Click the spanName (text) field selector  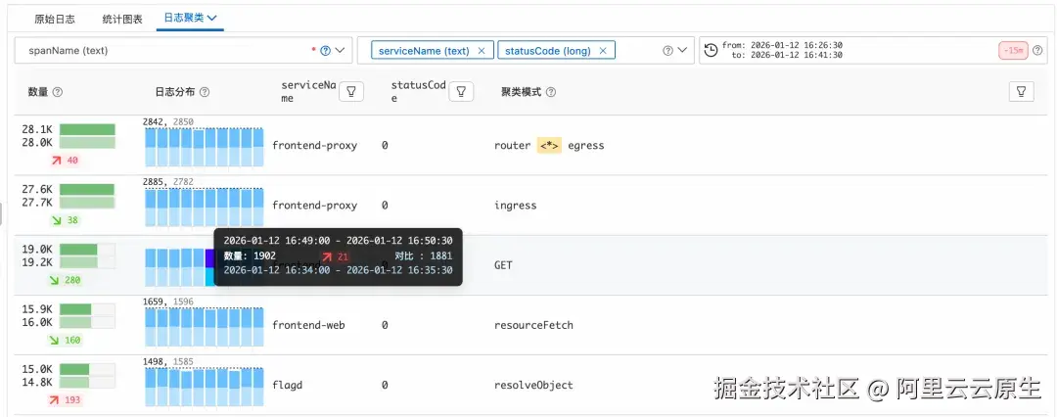point(183,51)
